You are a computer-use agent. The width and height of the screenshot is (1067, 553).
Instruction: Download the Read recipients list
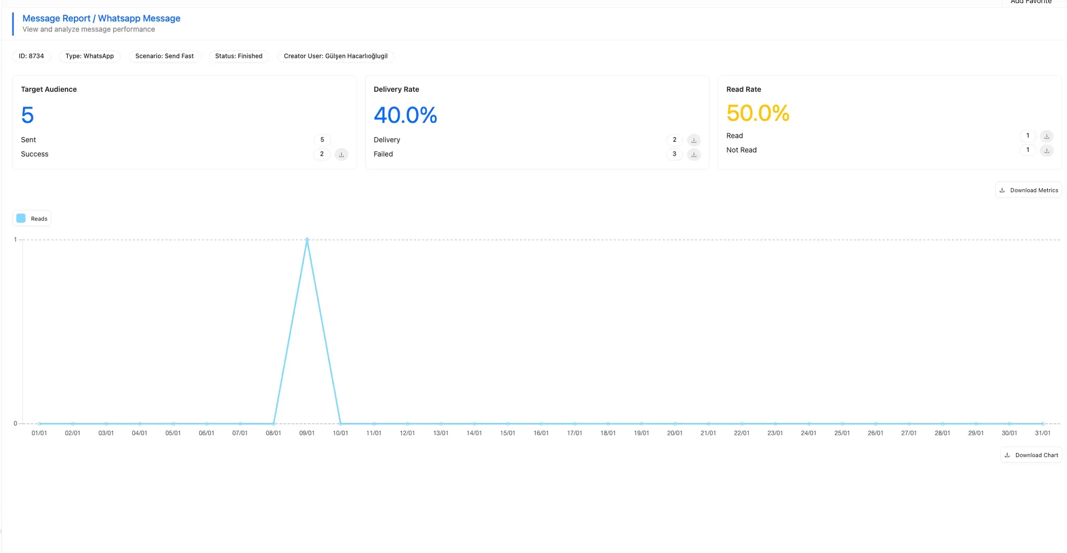coord(1046,136)
